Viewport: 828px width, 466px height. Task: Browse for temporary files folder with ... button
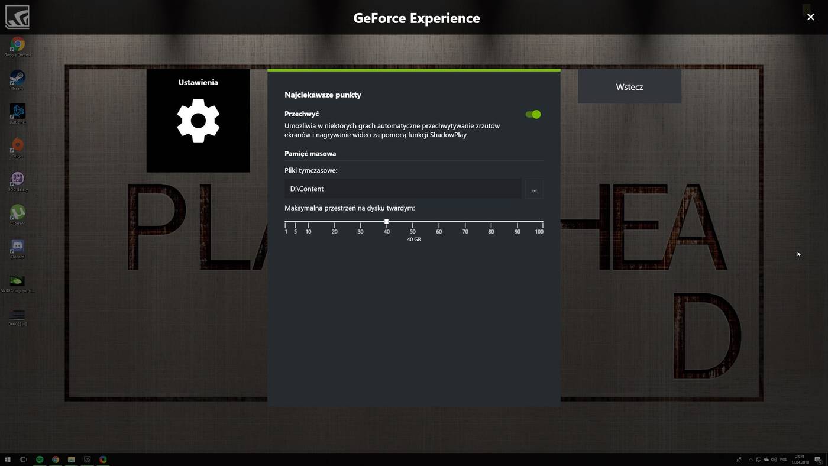(x=534, y=189)
